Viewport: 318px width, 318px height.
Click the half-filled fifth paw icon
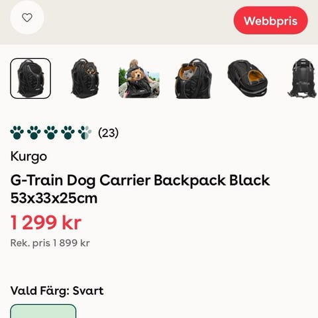[85, 132]
